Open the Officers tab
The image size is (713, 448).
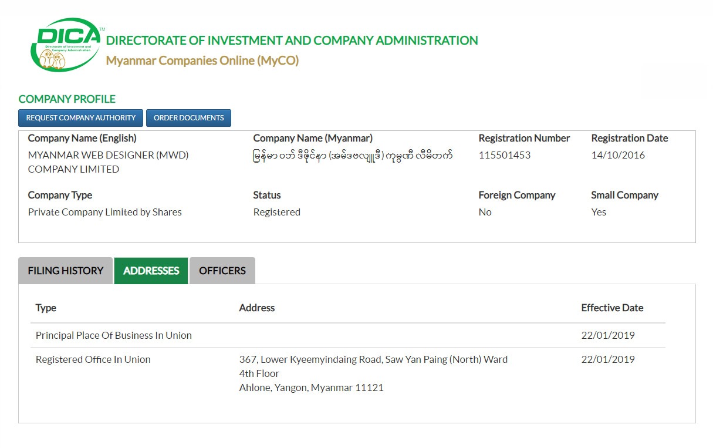coord(222,271)
